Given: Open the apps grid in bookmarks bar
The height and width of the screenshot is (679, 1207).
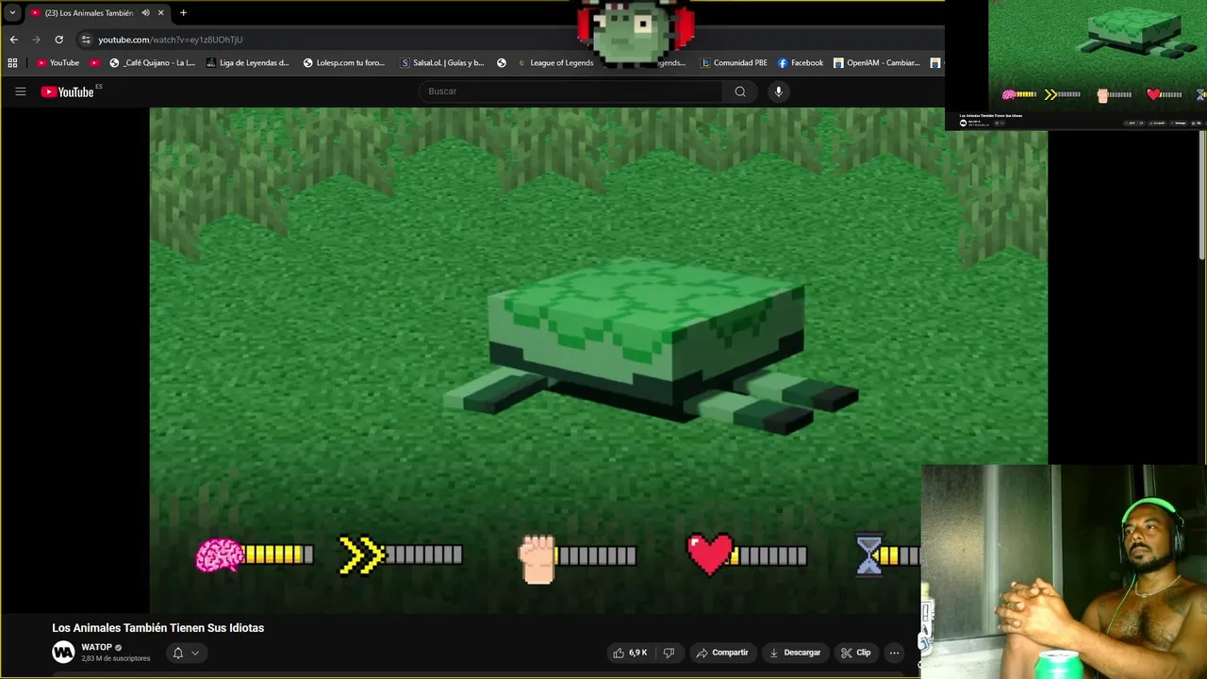Looking at the screenshot, I should 12,63.
